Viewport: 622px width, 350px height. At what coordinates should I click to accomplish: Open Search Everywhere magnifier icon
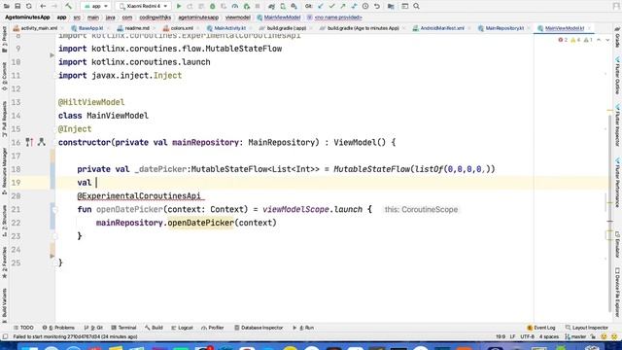pyautogui.click(x=416, y=7)
